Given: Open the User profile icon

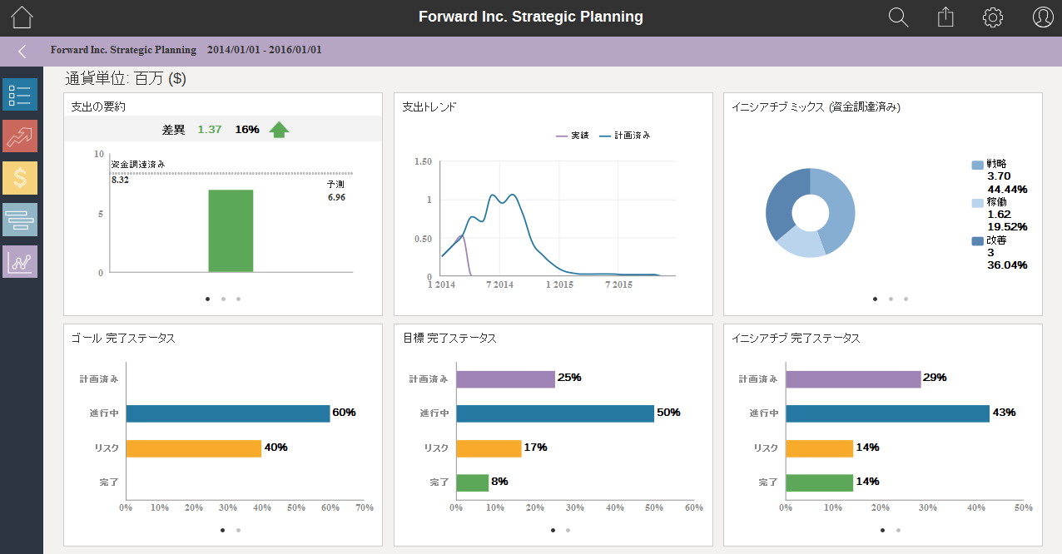Looking at the screenshot, I should (1043, 17).
